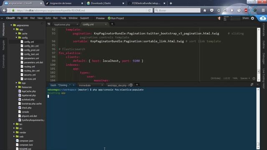
Task: Open the Window menu
Action: pyautogui.click(x=73, y=18)
